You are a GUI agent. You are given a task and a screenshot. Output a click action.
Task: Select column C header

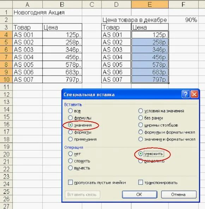pyautogui.click(x=92, y=4)
